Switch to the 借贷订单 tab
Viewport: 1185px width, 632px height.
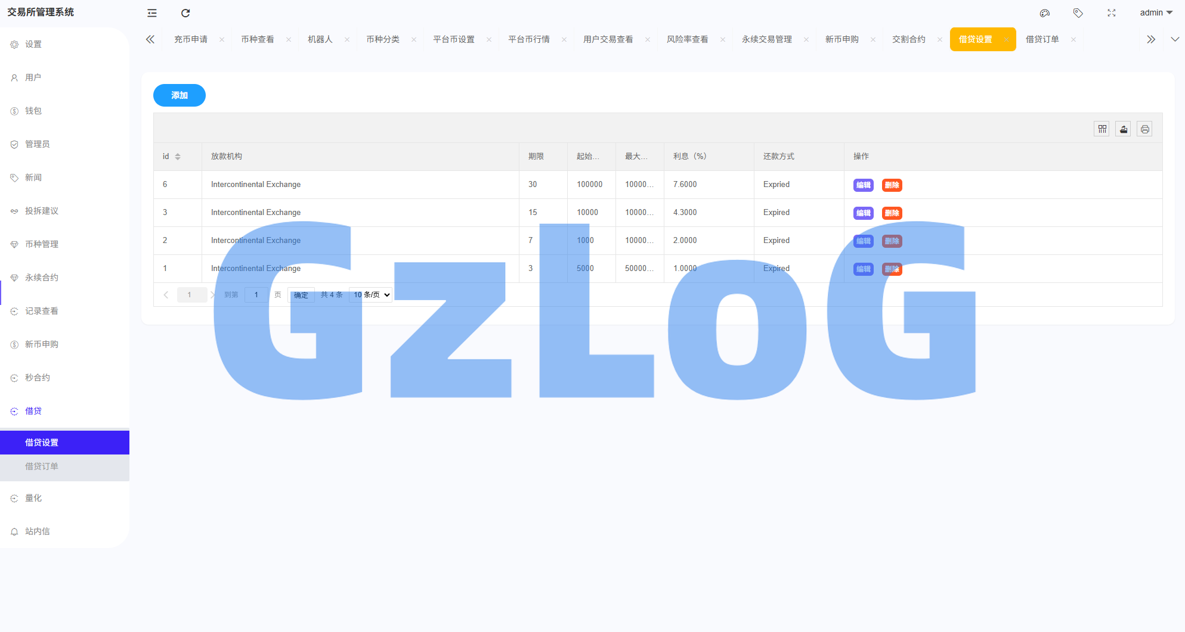(x=1042, y=39)
